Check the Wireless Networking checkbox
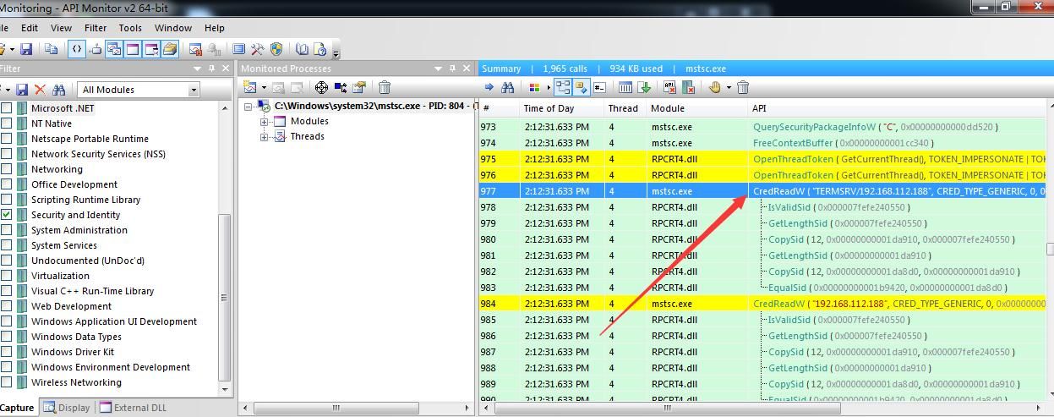This screenshot has width=1054, height=417. point(7,382)
